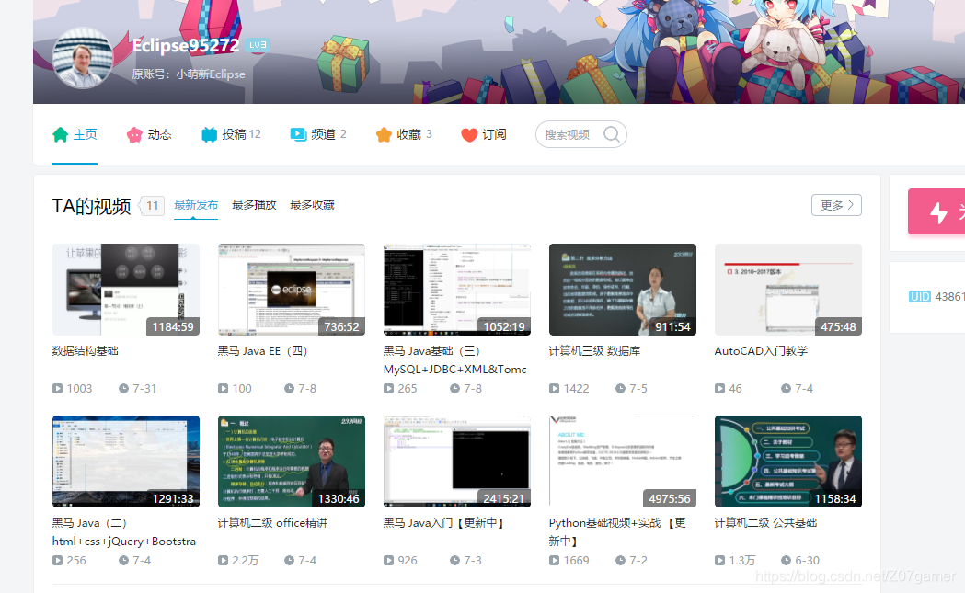This screenshot has height=593, width=965.
Task: Click the 数据结构基础 title link
Action: click(x=85, y=350)
